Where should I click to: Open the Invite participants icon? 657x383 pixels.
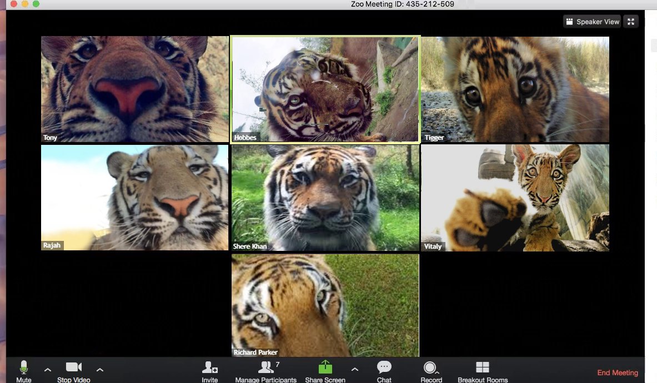click(209, 367)
